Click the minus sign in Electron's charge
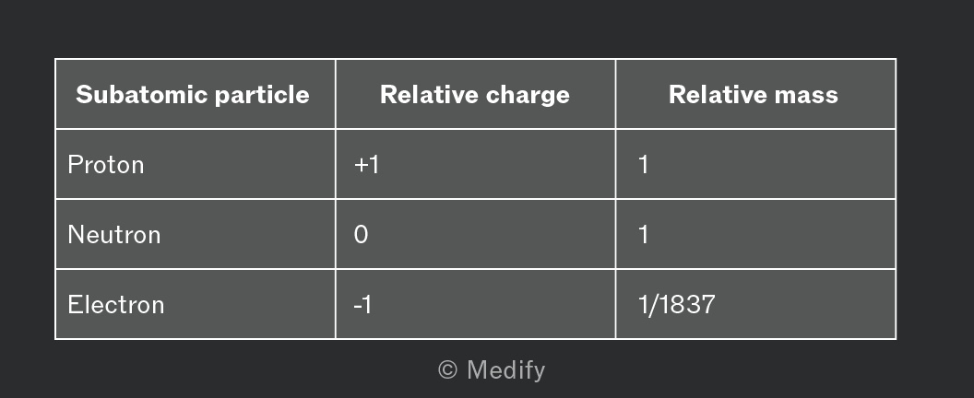The height and width of the screenshot is (398, 974). [x=357, y=306]
